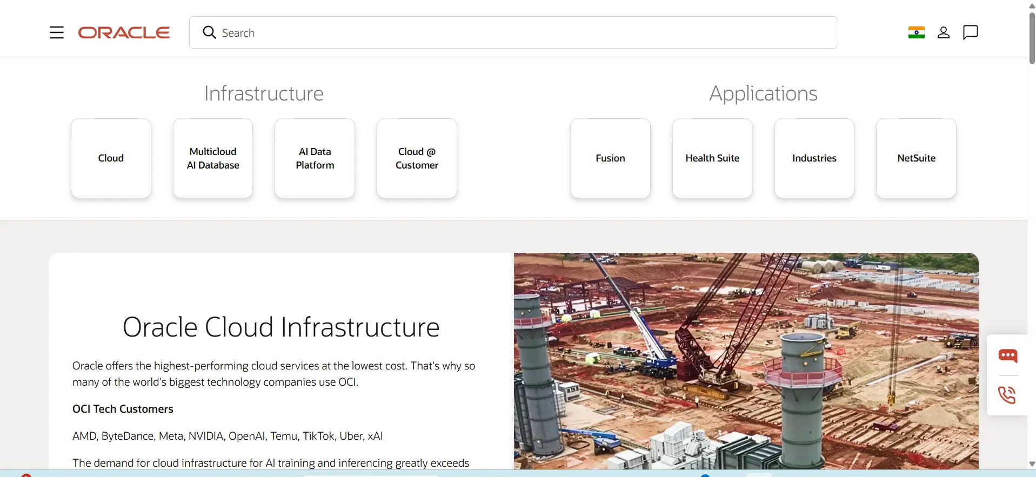Click the search magnifier icon
Viewport: 1036px width, 477px height.
[209, 32]
